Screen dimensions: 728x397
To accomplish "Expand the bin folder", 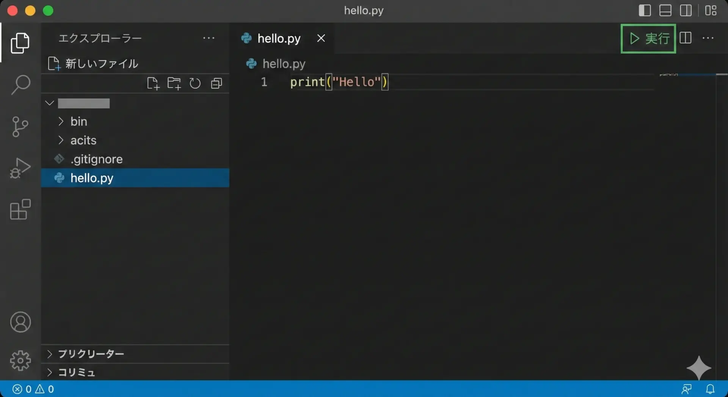I will click(x=78, y=121).
